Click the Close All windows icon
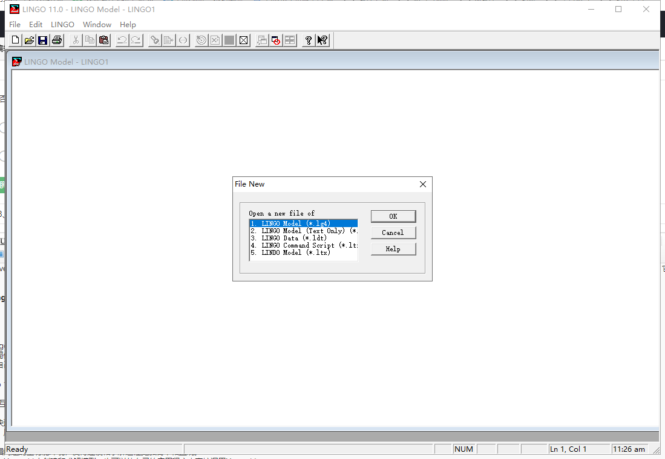Viewport: 665px width, 459px height. 276,40
